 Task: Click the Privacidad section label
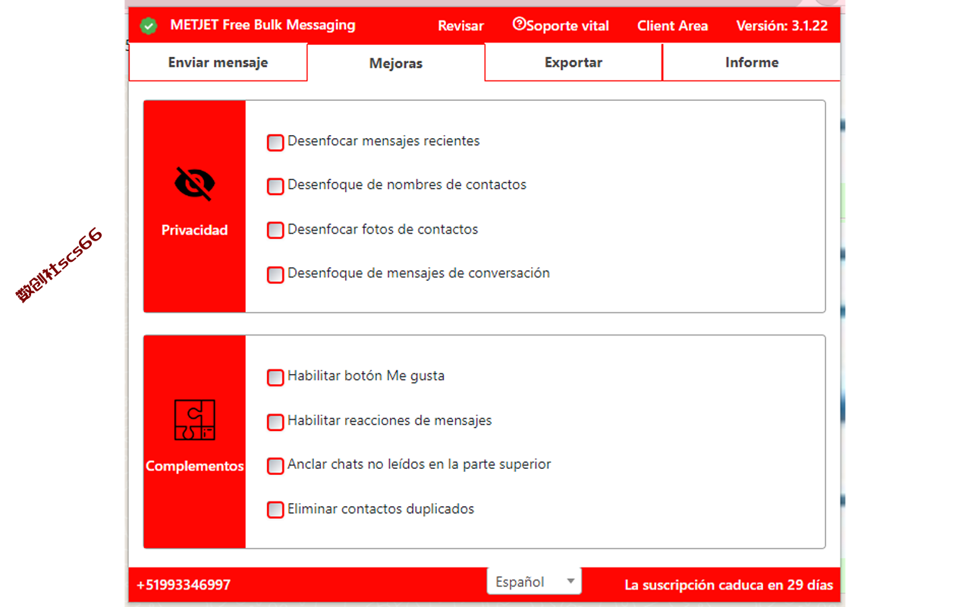click(195, 230)
